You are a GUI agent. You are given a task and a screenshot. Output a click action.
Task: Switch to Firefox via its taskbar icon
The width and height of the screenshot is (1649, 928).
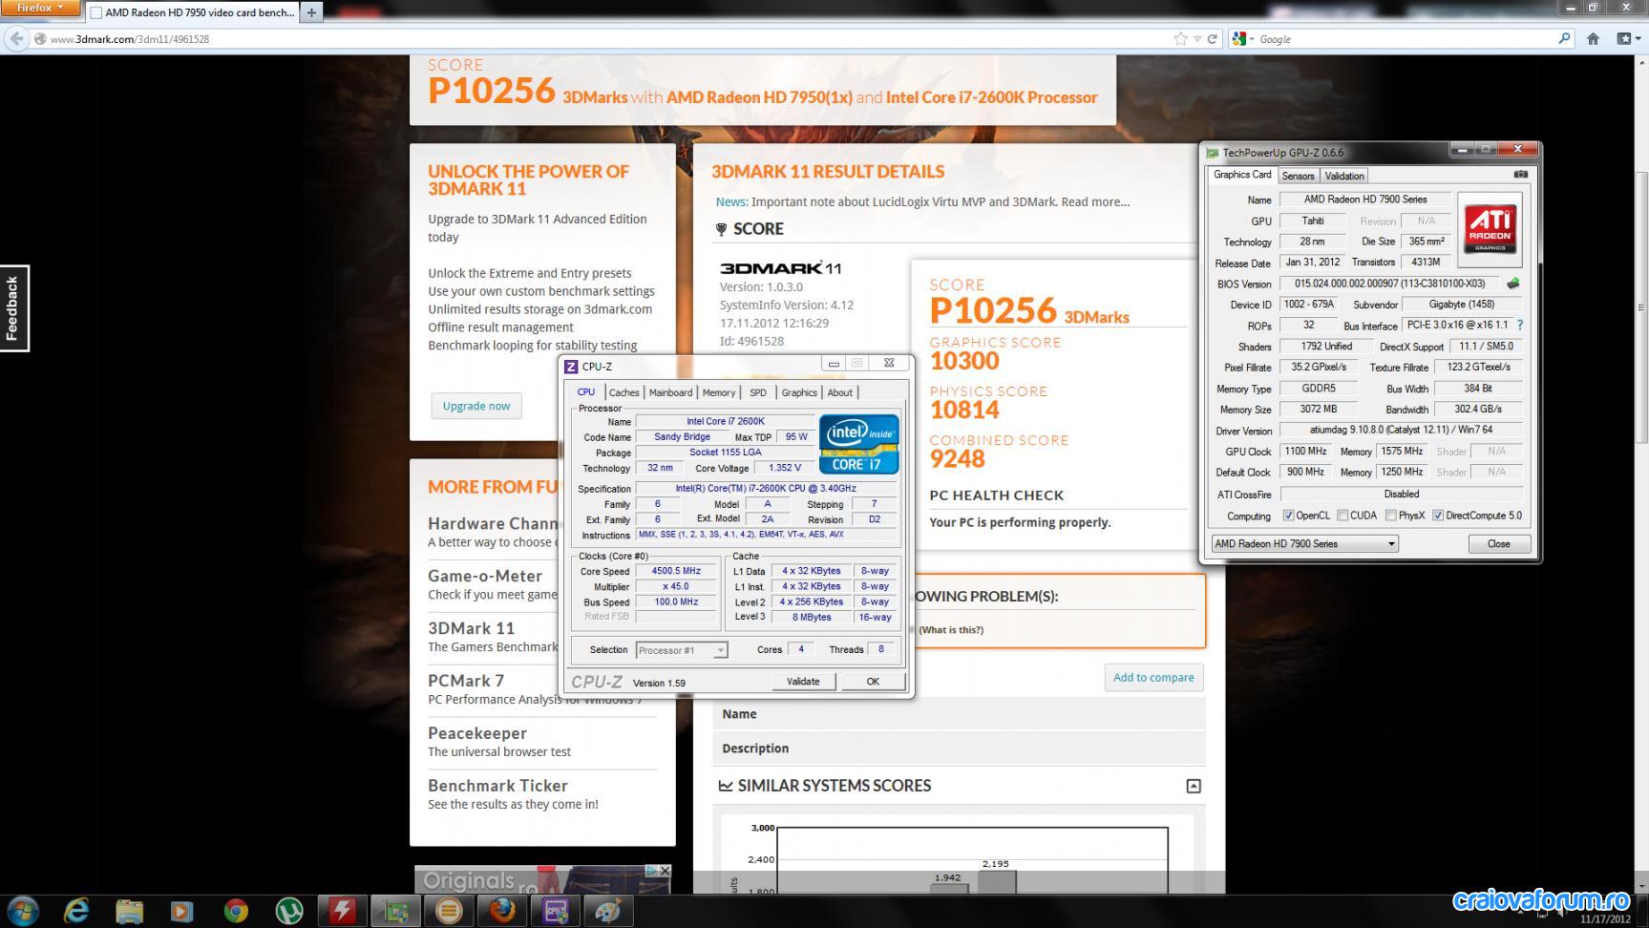click(x=502, y=911)
